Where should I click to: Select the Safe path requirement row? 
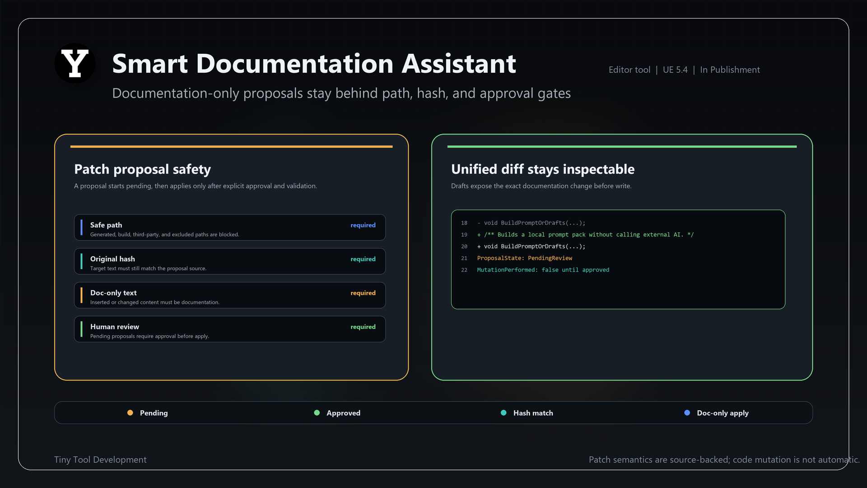pos(230,227)
